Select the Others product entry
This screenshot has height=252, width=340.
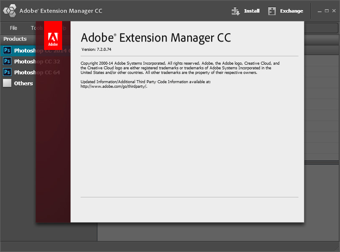[x=24, y=83]
